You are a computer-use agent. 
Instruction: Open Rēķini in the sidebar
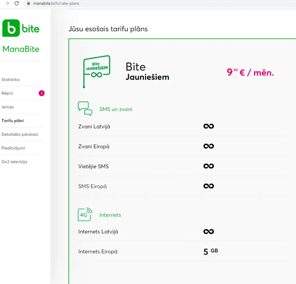point(7,94)
